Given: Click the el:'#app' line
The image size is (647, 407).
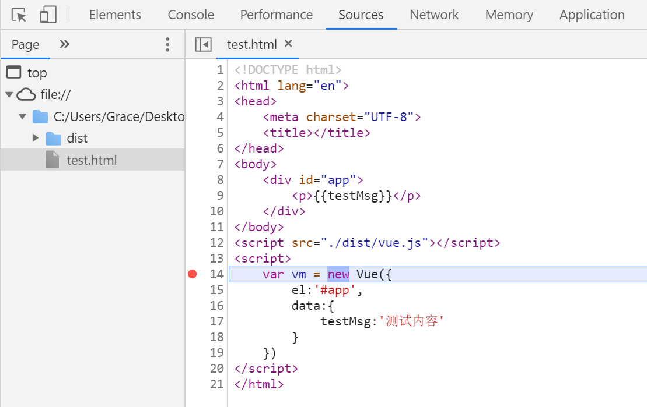Looking at the screenshot, I should [327, 290].
